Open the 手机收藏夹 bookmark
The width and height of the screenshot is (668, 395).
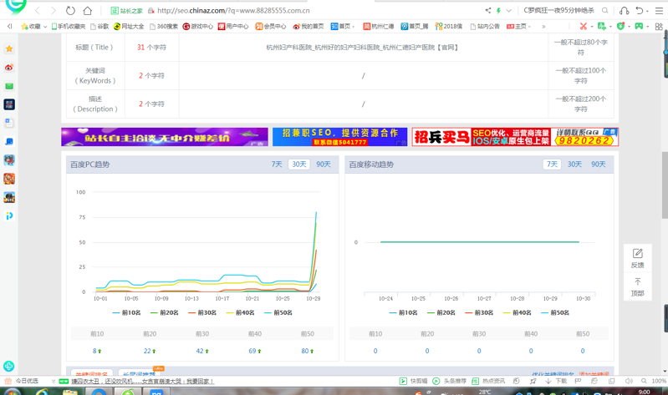coord(69,27)
